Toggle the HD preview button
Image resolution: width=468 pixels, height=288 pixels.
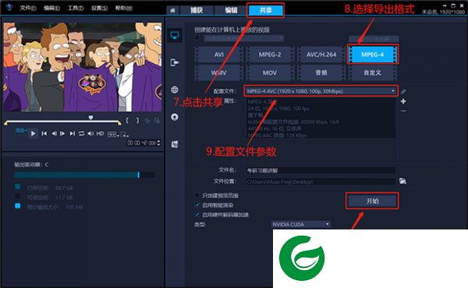pyautogui.click(x=101, y=133)
